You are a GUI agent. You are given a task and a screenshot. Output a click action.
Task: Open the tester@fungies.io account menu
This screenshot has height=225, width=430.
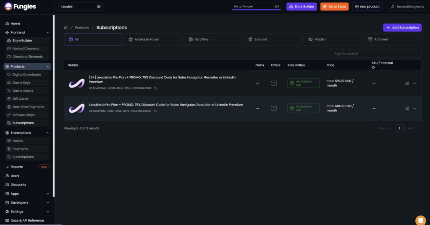coord(407,7)
